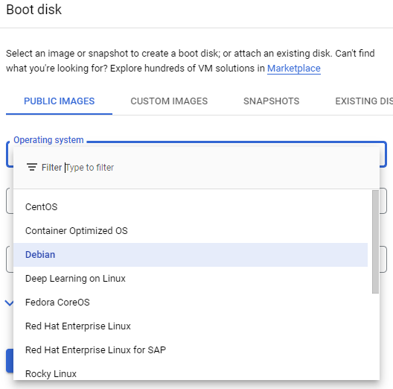The width and height of the screenshot is (393, 389).
Task: Select CentOS from the operating system list
Action: point(191,207)
